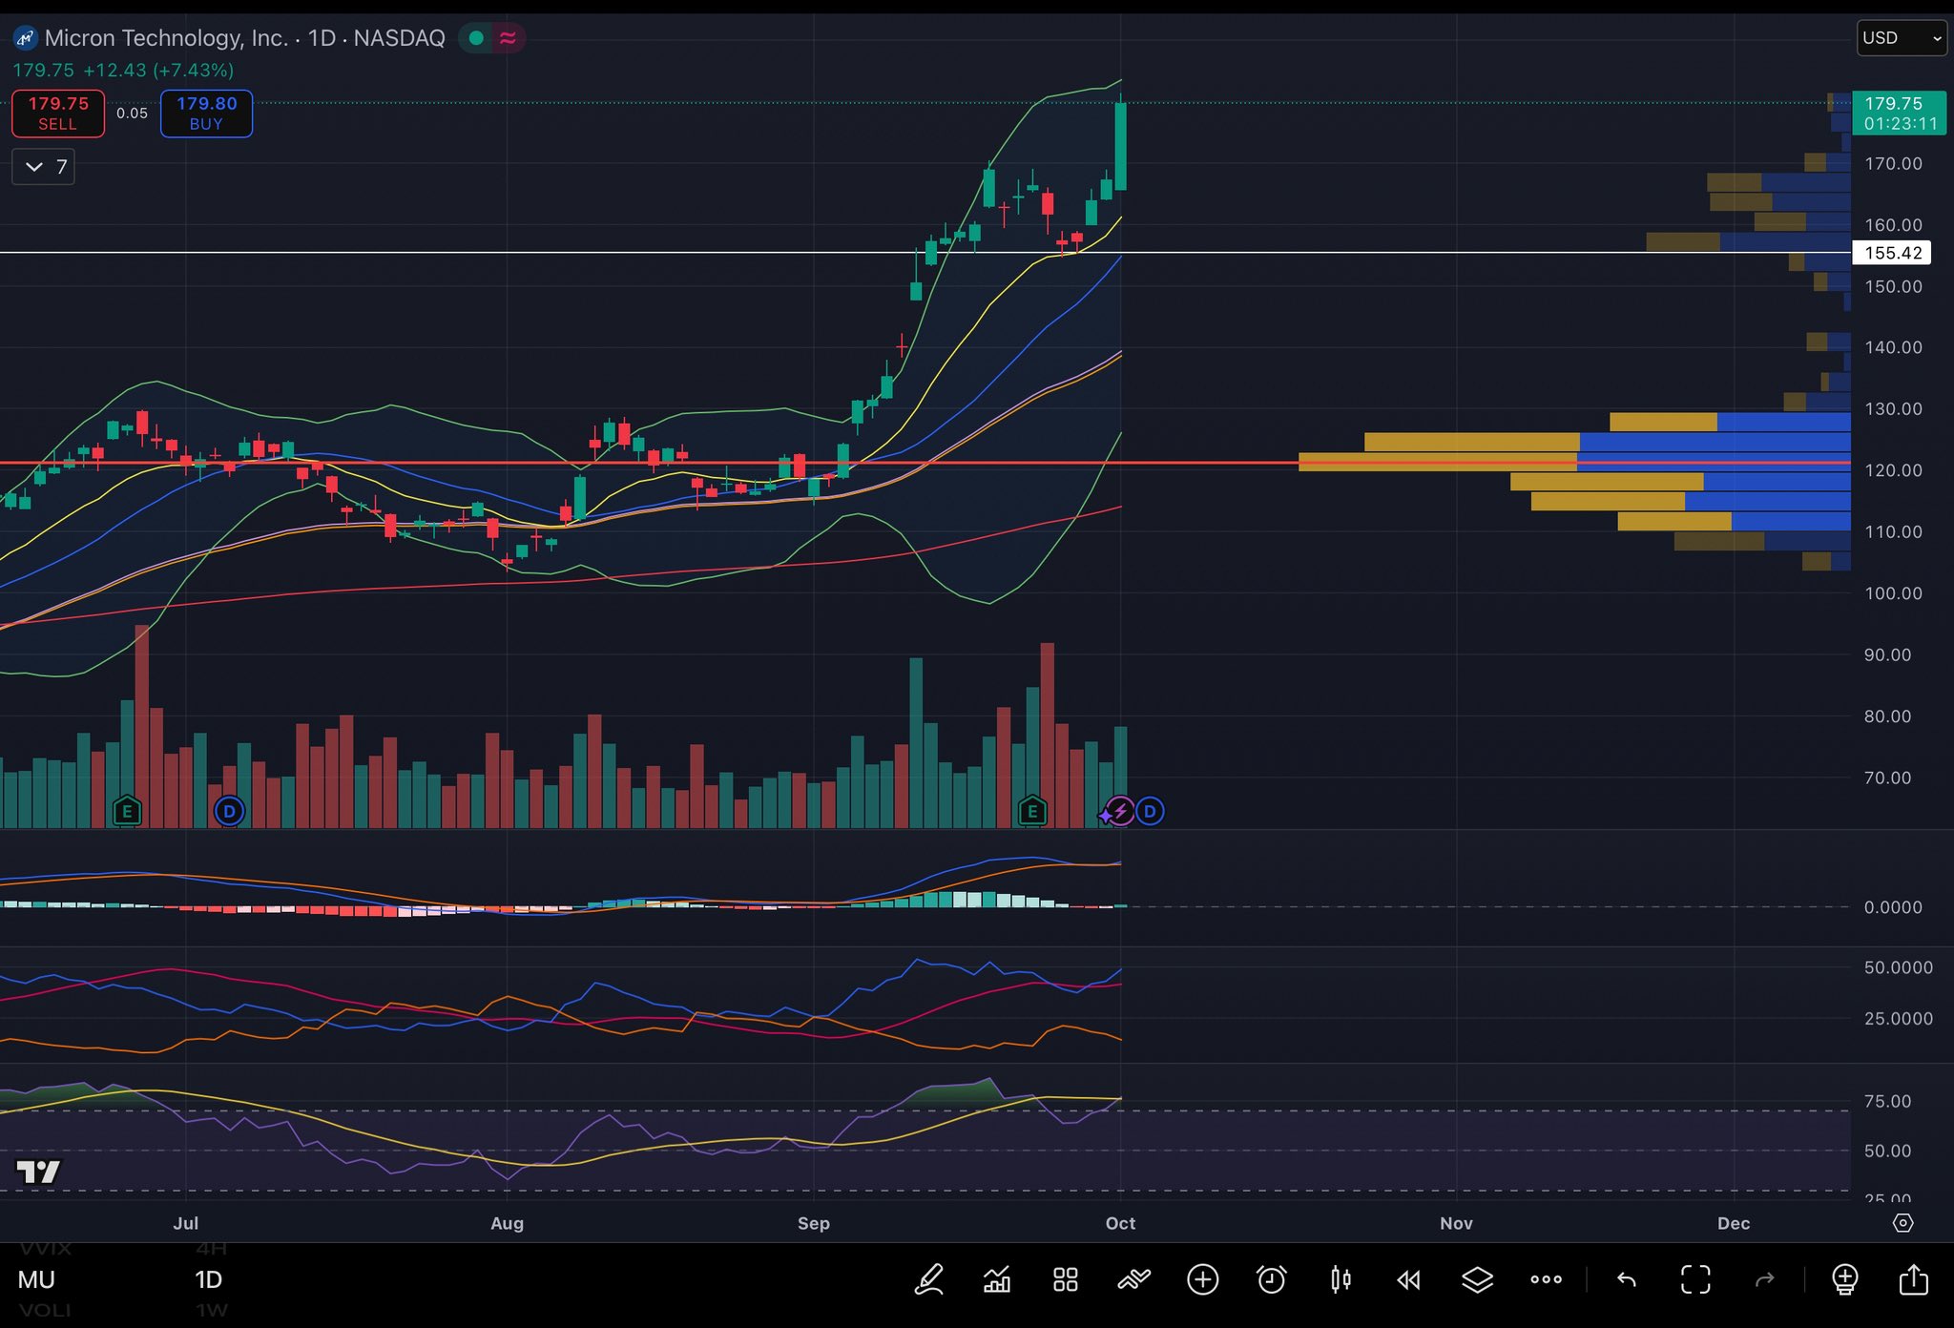Start bar replay with rewind icon
The width and height of the screenshot is (1954, 1328).
[1408, 1279]
